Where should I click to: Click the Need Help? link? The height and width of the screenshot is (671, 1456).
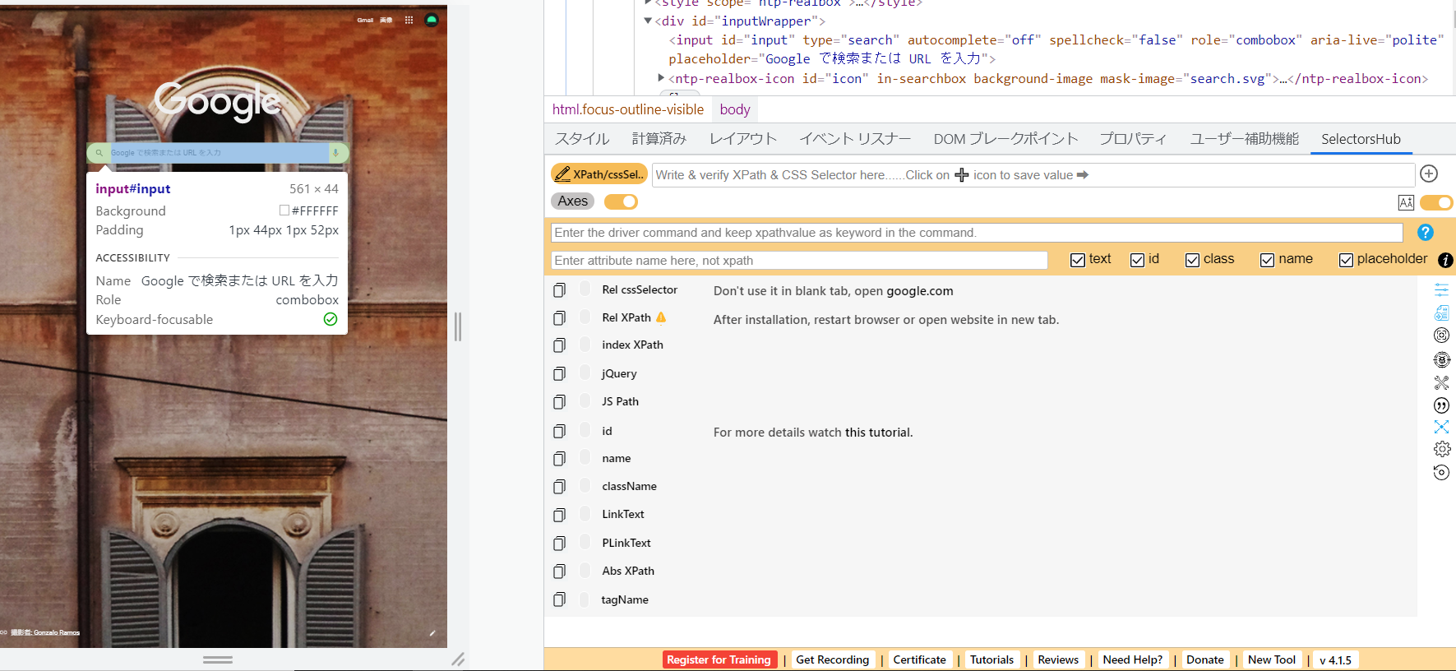tap(1133, 659)
